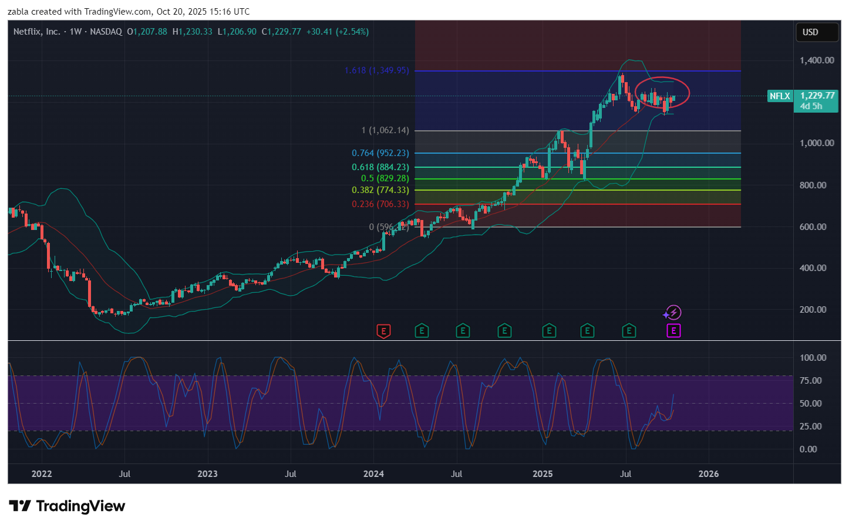Click the 1,229.77 current price badge
The image size is (849, 528).
(x=817, y=96)
